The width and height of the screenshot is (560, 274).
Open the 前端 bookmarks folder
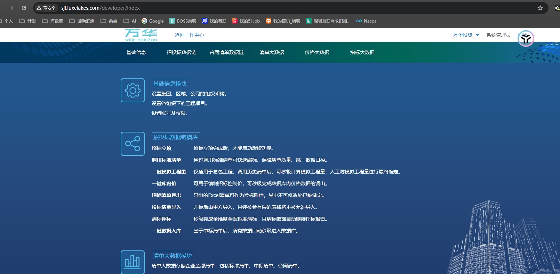[x=109, y=21]
